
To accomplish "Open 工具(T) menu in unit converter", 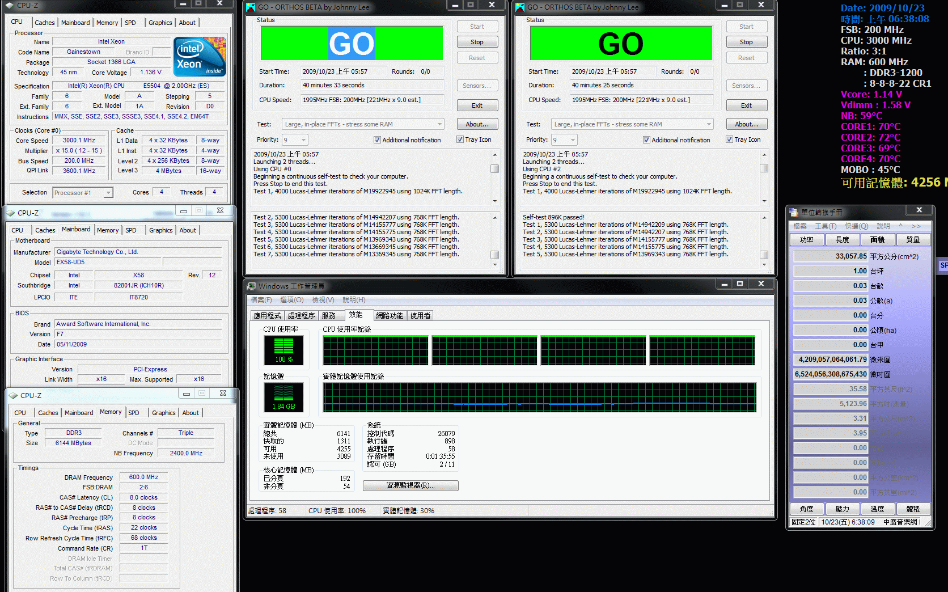I will (826, 226).
